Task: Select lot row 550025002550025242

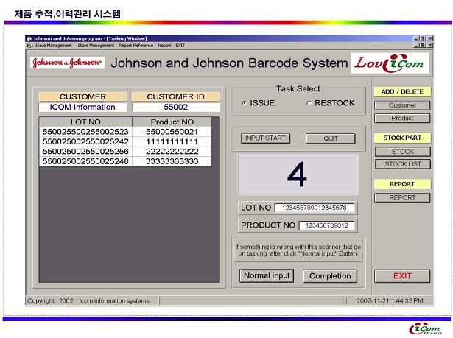Action: 85,141
